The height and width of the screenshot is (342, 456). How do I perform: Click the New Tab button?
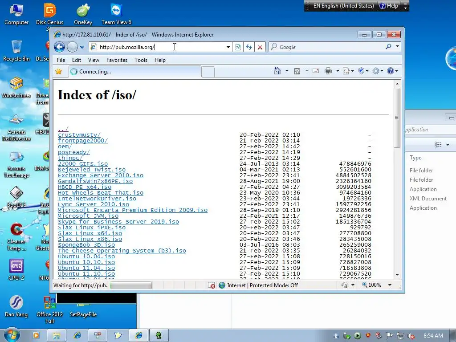click(x=208, y=72)
